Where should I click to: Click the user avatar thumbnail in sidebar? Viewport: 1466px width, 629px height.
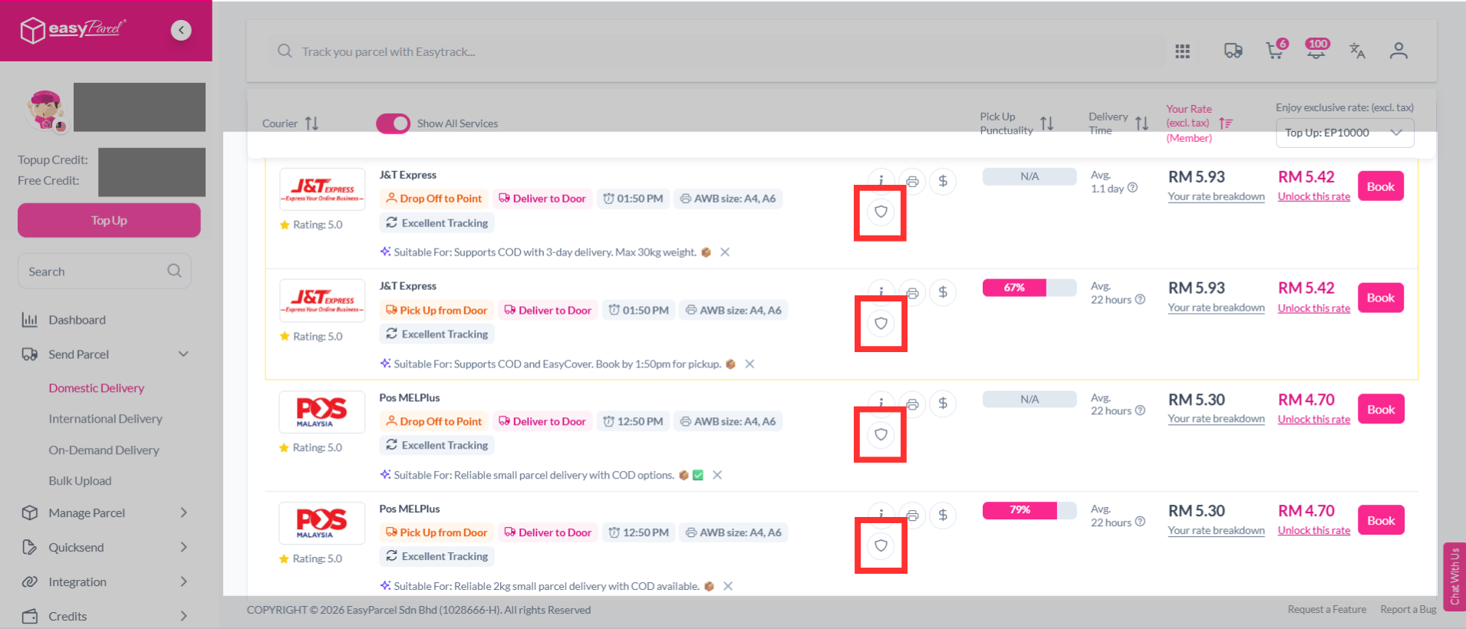point(46,110)
